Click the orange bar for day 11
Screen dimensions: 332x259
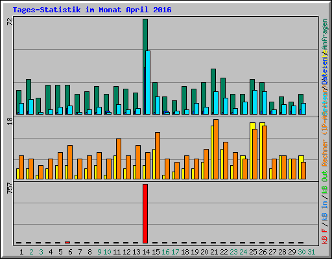coord(119,159)
